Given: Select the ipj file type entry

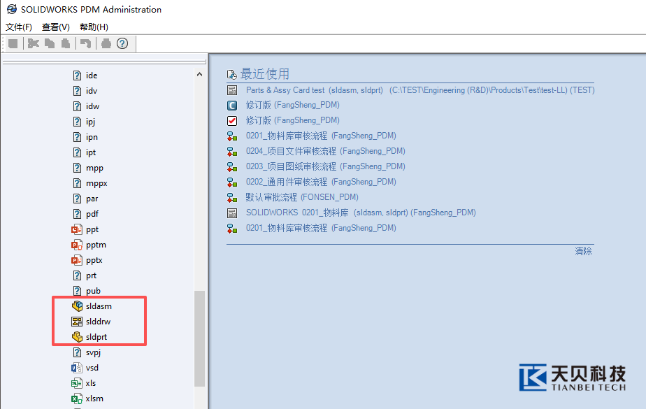Looking at the screenshot, I should pos(91,122).
